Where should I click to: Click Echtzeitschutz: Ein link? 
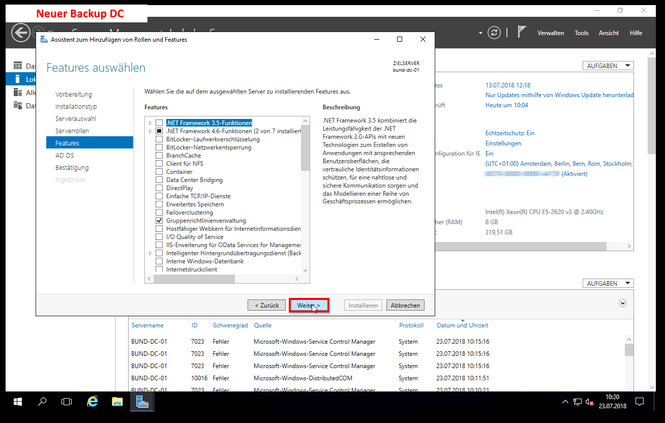pyautogui.click(x=510, y=133)
